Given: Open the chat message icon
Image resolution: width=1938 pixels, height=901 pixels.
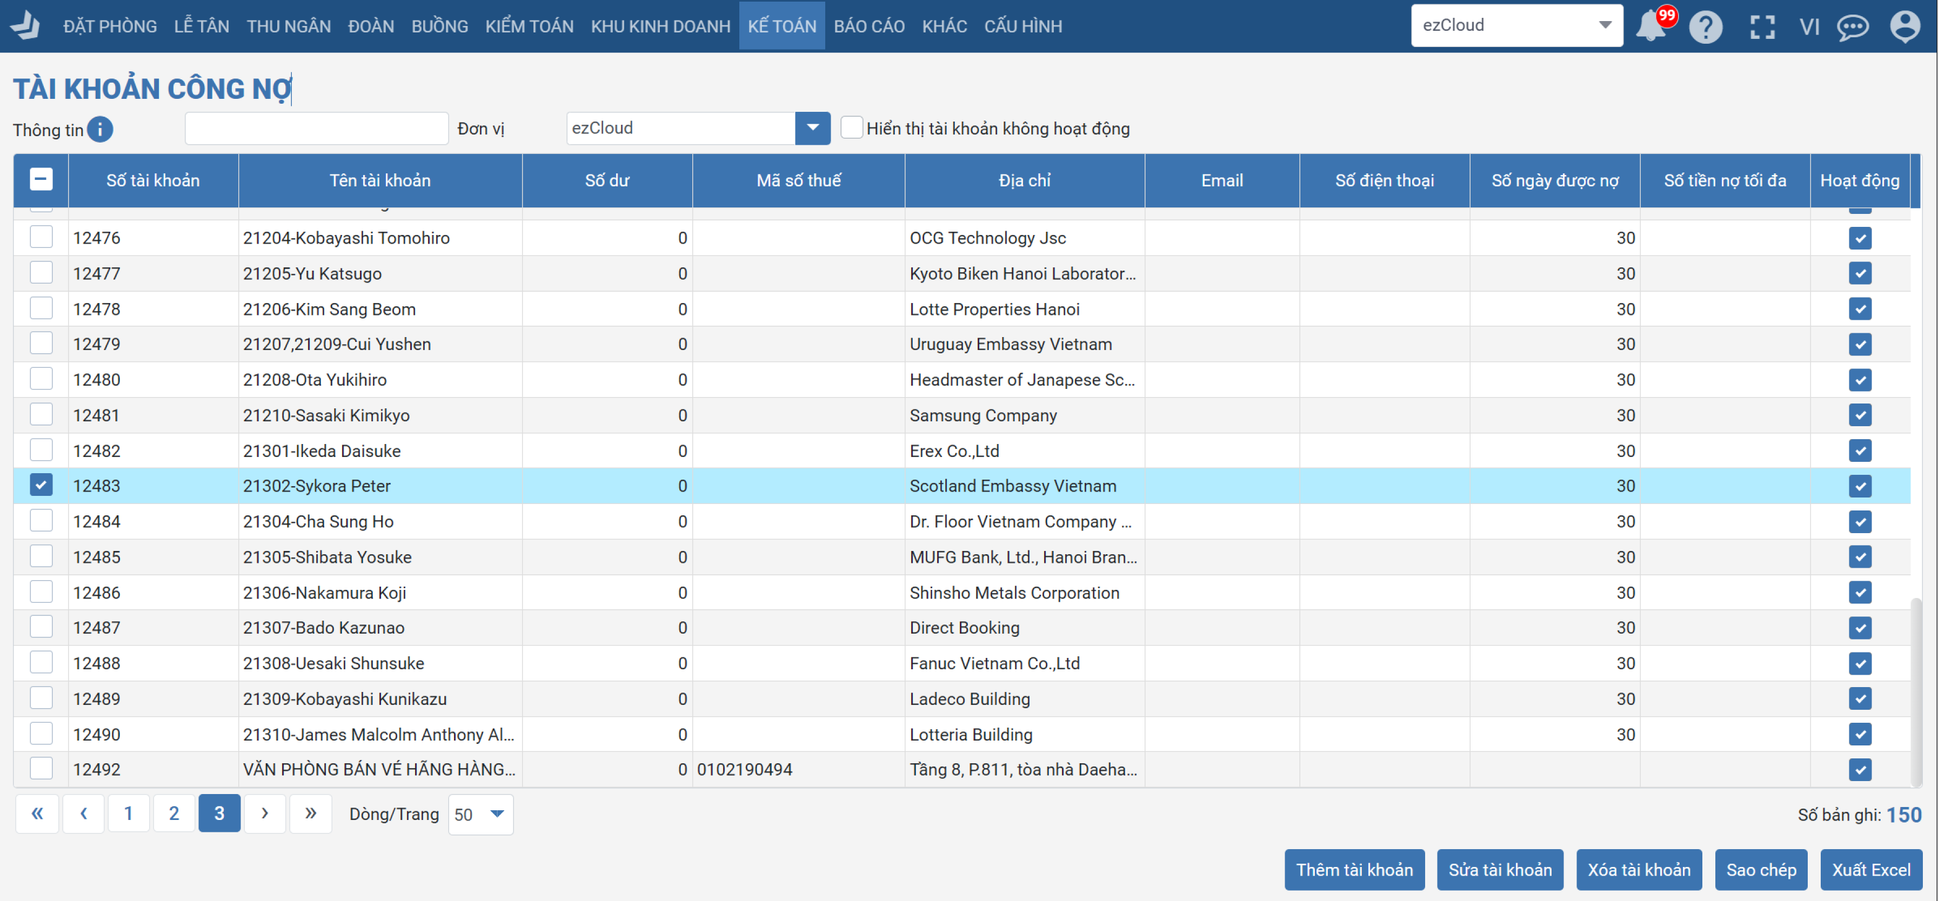Looking at the screenshot, I should 1852,27.
